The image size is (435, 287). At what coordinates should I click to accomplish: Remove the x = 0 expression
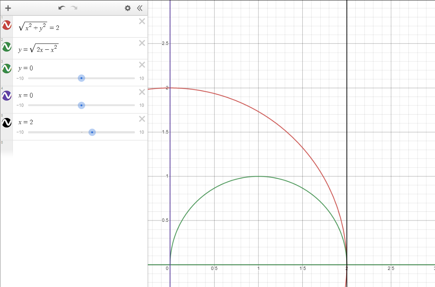[142, 92]
